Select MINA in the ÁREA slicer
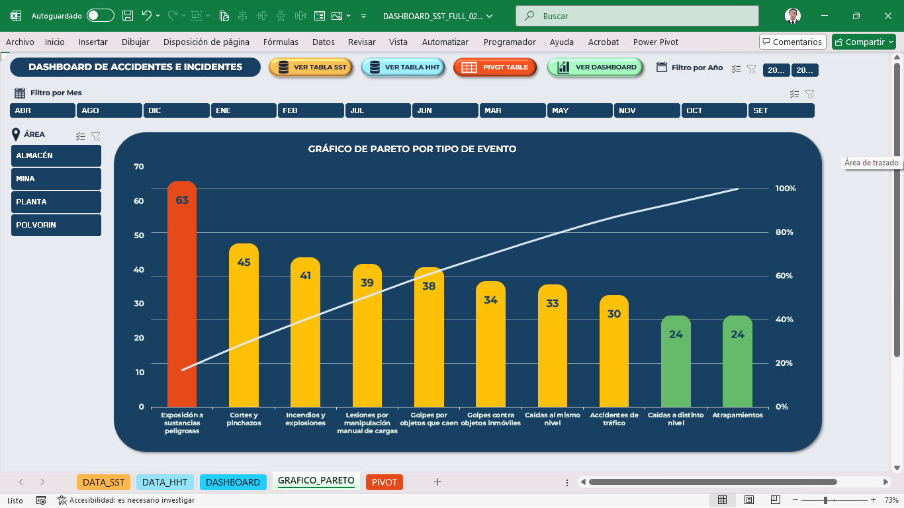 56,179
